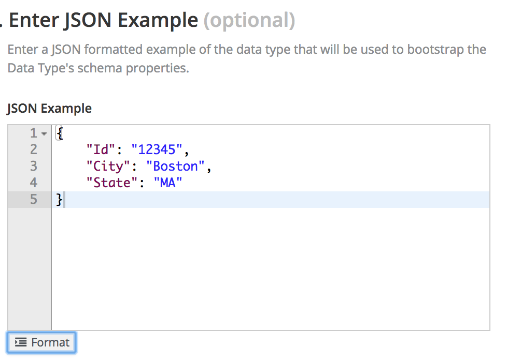
Task: Click the "Enter JSON Example" heading
Action: point(104,20)
